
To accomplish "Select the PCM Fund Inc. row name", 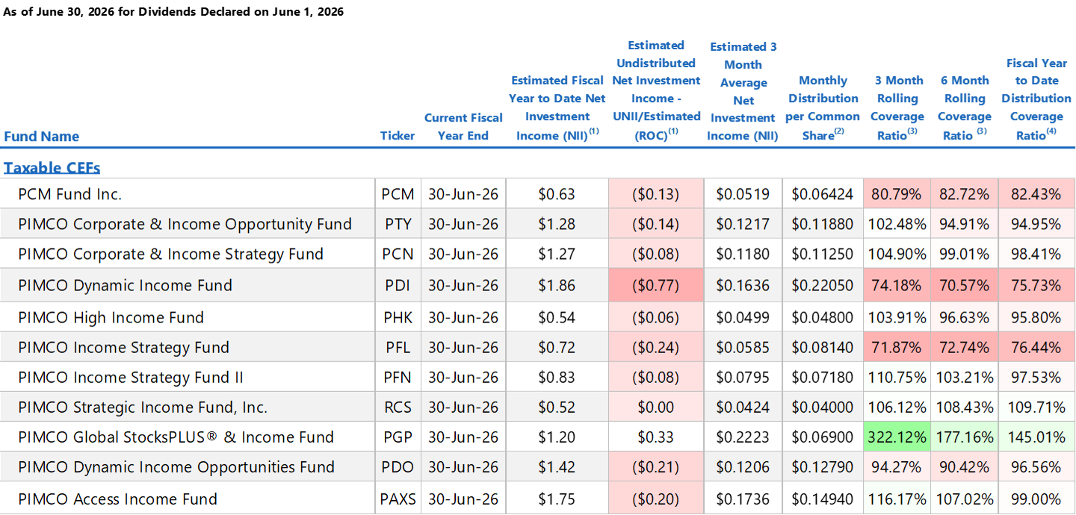I will pos(70,194).
